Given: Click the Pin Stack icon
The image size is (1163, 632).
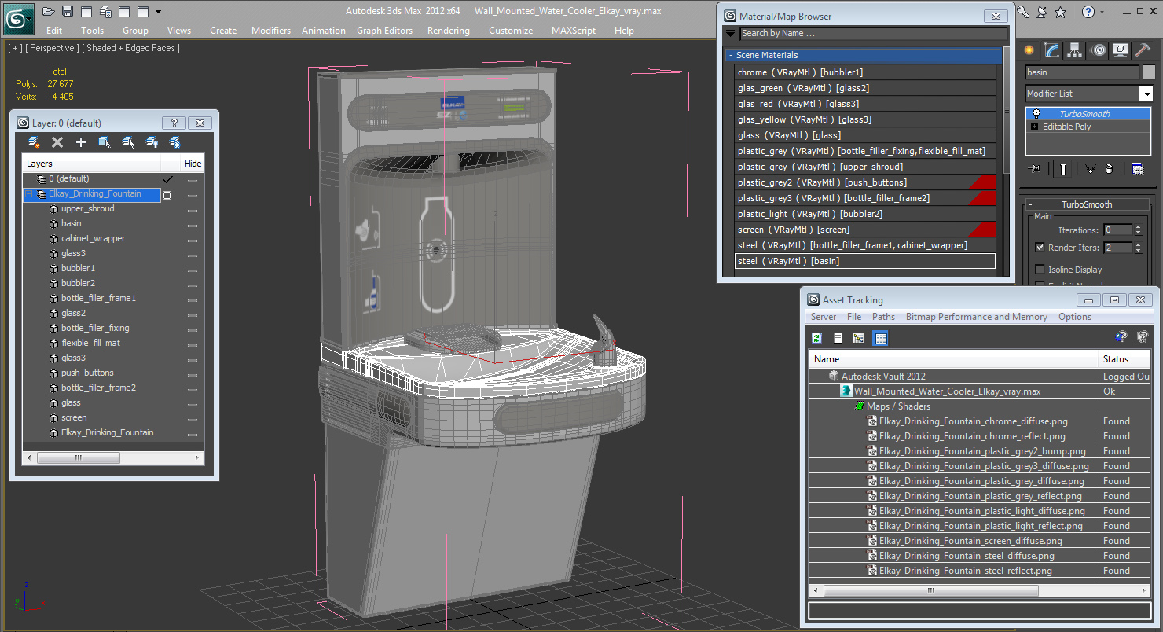Looking at the screenshot, I should (1035, 168).
